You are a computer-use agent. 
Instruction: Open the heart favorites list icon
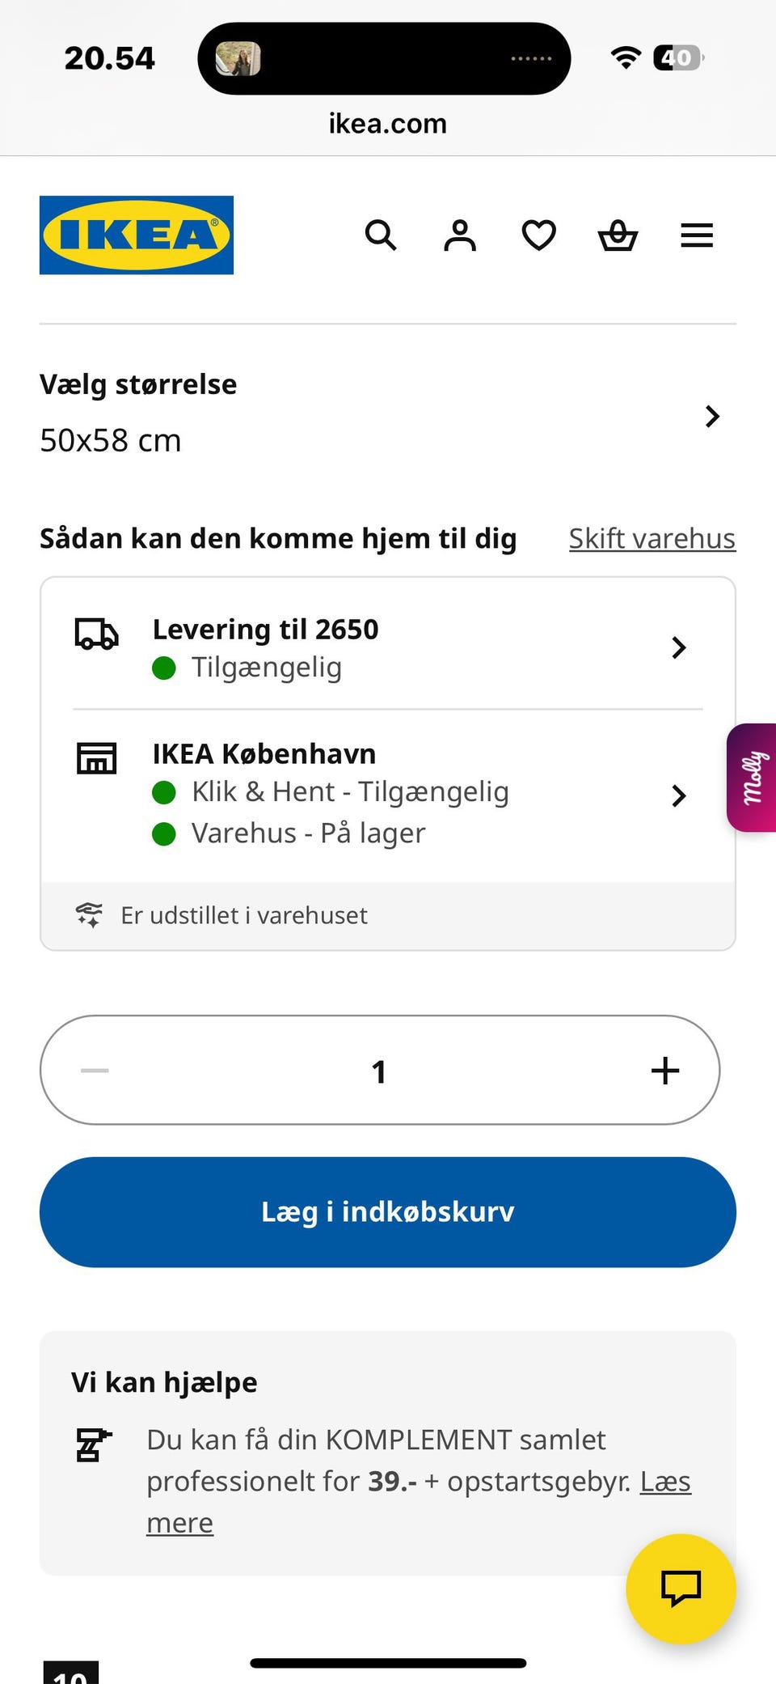[538, 235]
